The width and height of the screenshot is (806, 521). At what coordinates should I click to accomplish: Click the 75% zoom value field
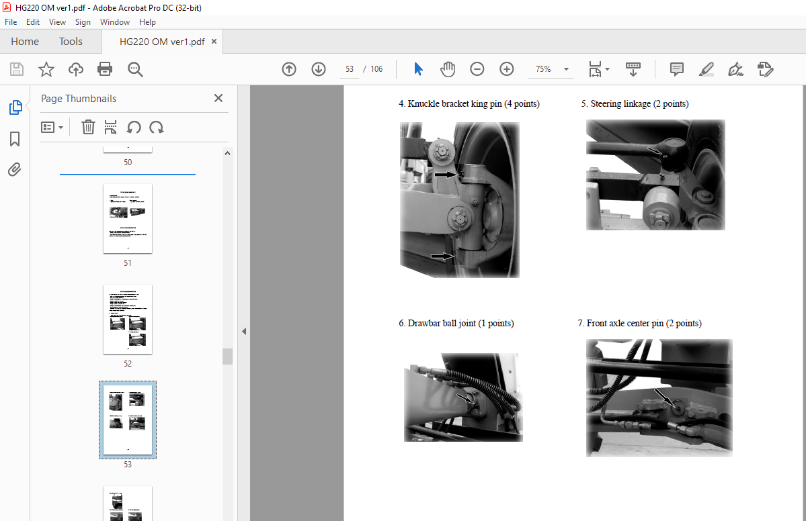(x=543, y=68)
